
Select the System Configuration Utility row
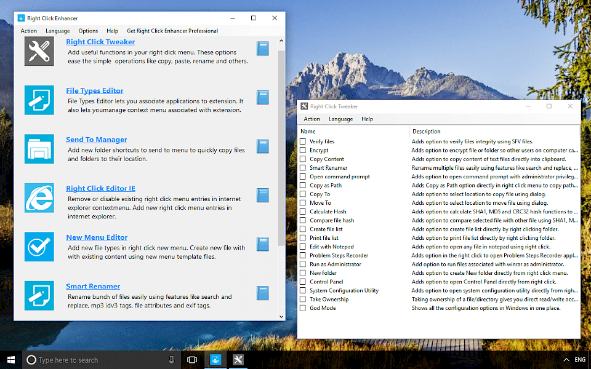(439, 291)
